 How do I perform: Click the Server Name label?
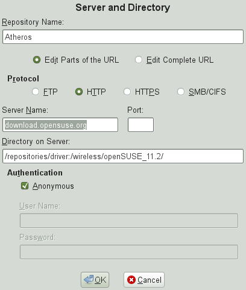point(25,110)
